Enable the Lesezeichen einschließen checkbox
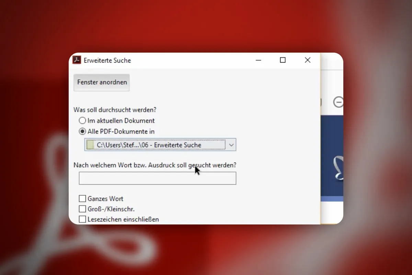 click(x=82, y=219)
